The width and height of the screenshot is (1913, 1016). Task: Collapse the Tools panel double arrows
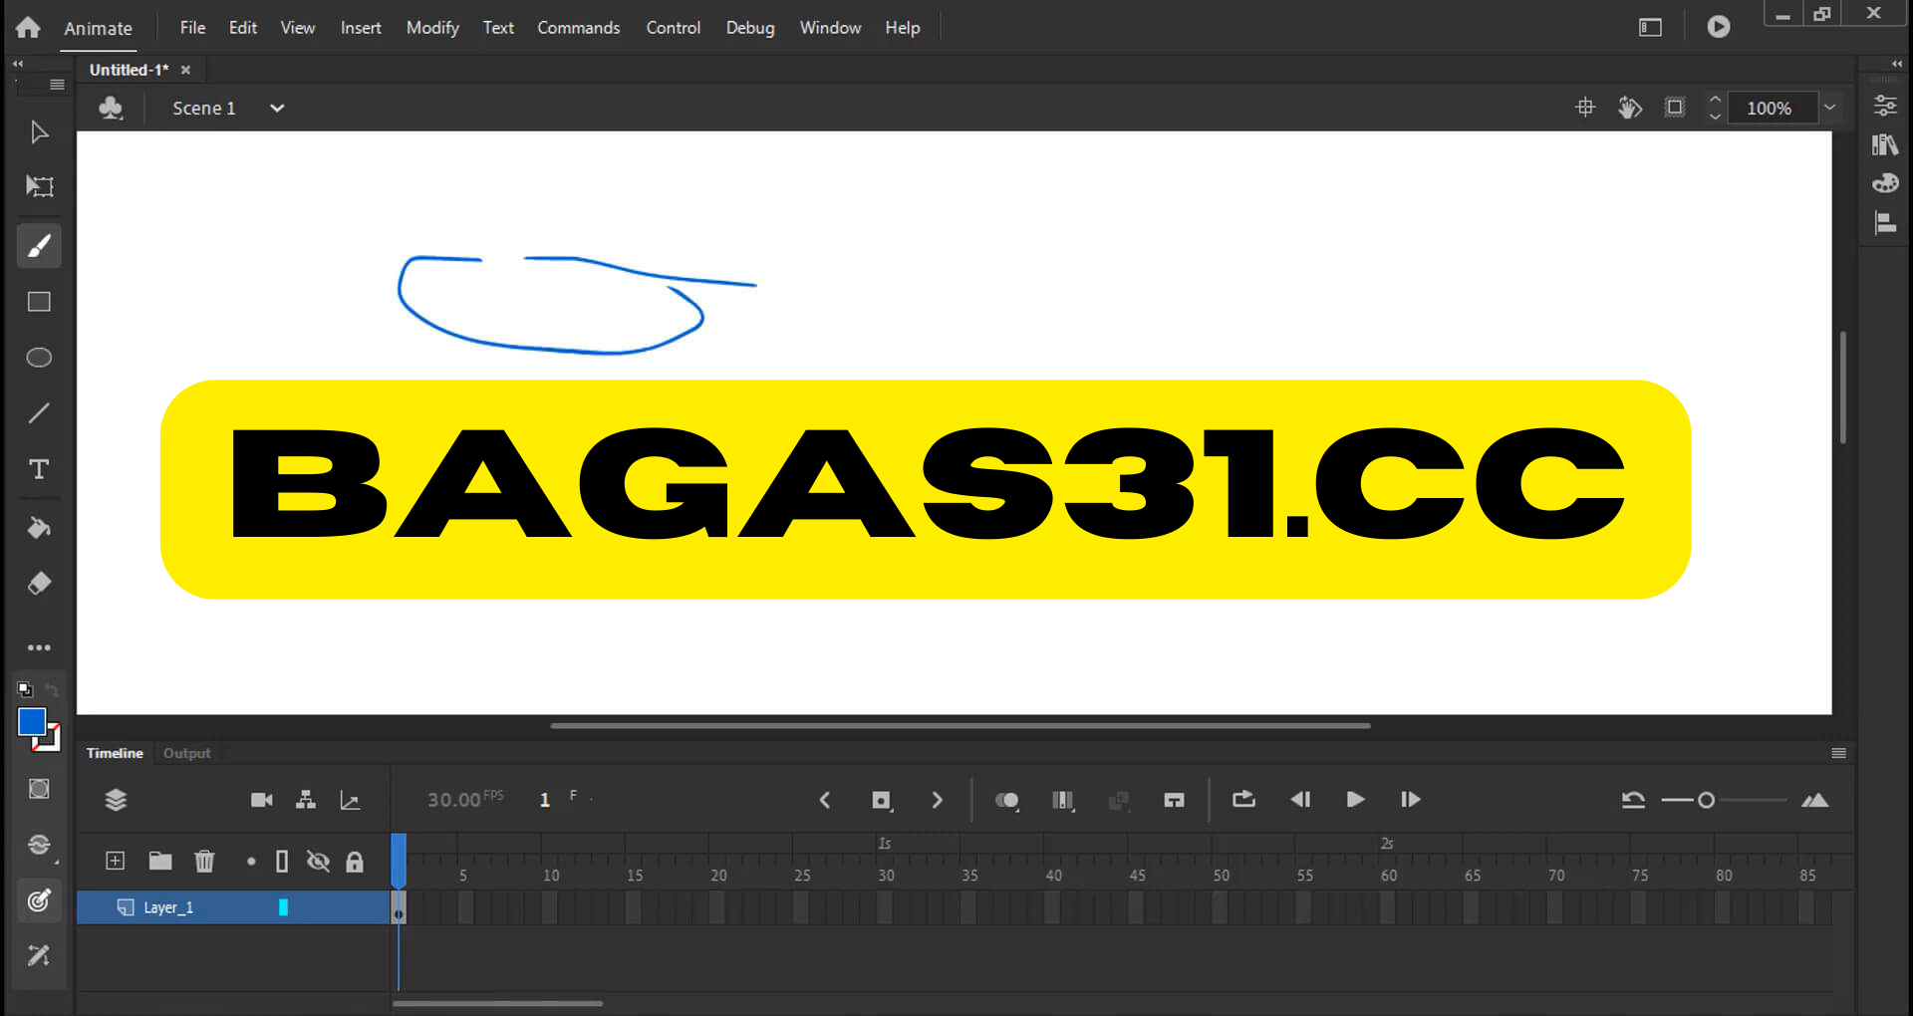(18, 64)
